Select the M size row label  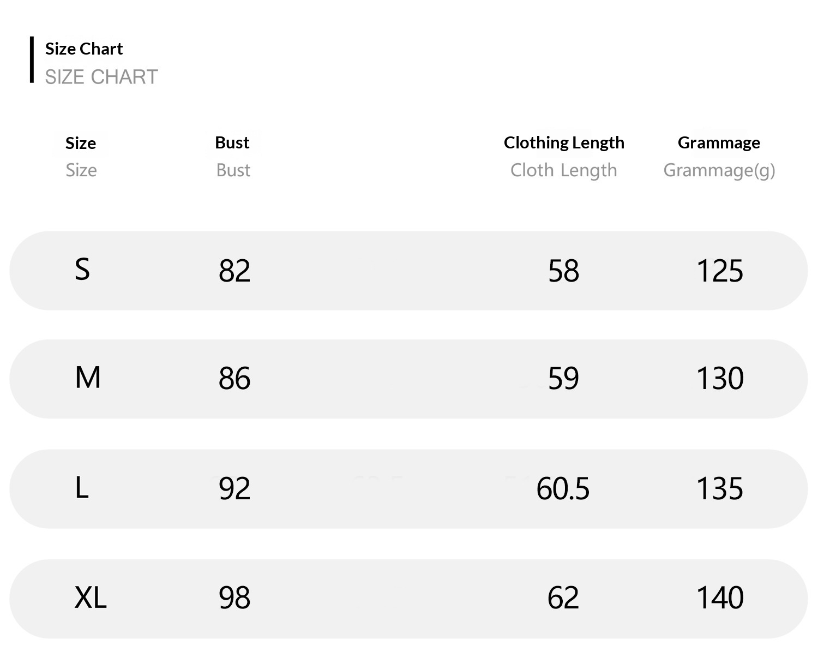pos(88,378)
